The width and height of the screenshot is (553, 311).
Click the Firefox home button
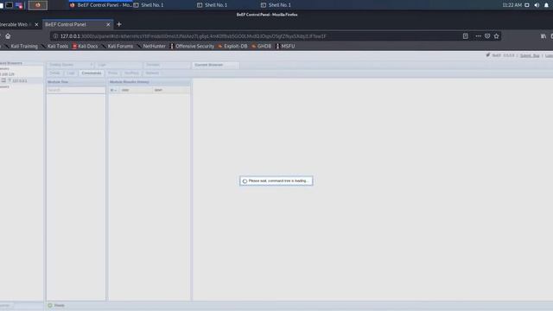pos(8,36)
